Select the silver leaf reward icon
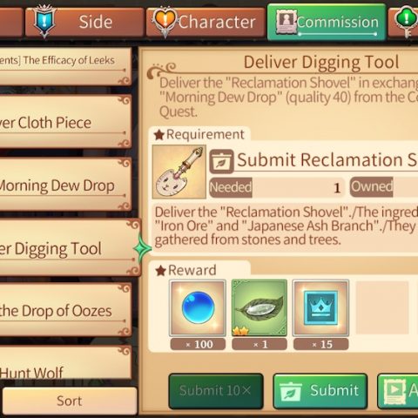Image resolution: width=418 pixels, height=418 pixels. click(260, 307)
